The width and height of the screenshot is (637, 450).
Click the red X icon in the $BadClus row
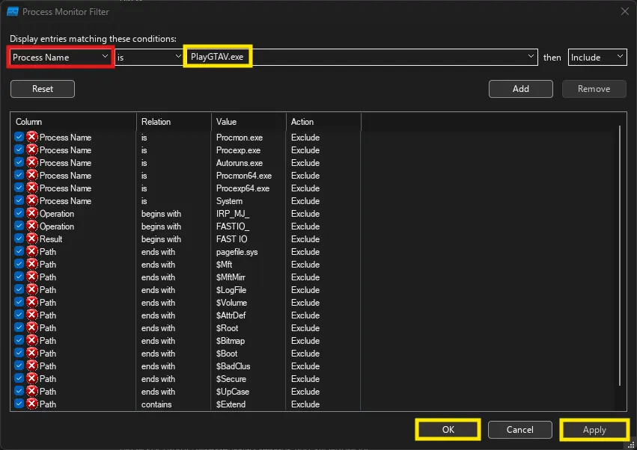32,366
